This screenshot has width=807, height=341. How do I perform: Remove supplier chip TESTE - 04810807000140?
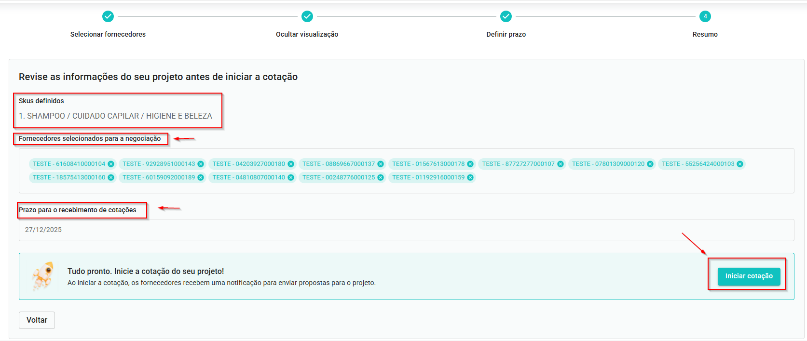(291, 177)
